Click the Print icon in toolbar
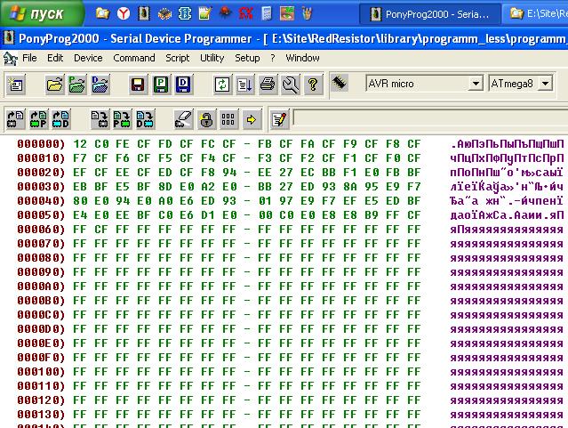This screenshot has width=568, height=428. tap(268, 85)
